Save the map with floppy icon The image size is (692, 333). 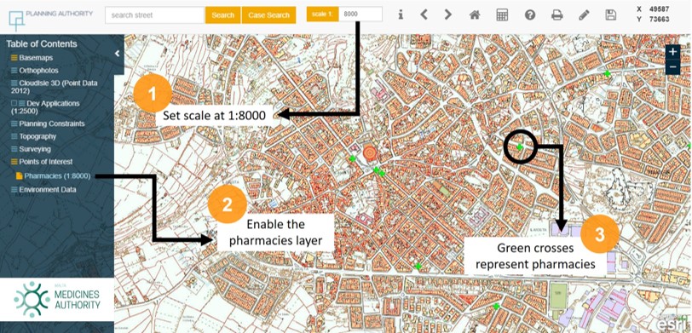(x=611, y=15)
